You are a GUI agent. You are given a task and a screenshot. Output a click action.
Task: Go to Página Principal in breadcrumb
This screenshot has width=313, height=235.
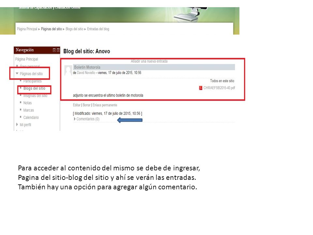[27, 29]
